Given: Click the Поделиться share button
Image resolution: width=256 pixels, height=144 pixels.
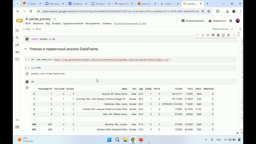Looking at the screenshot, I should tap(217, 21).
